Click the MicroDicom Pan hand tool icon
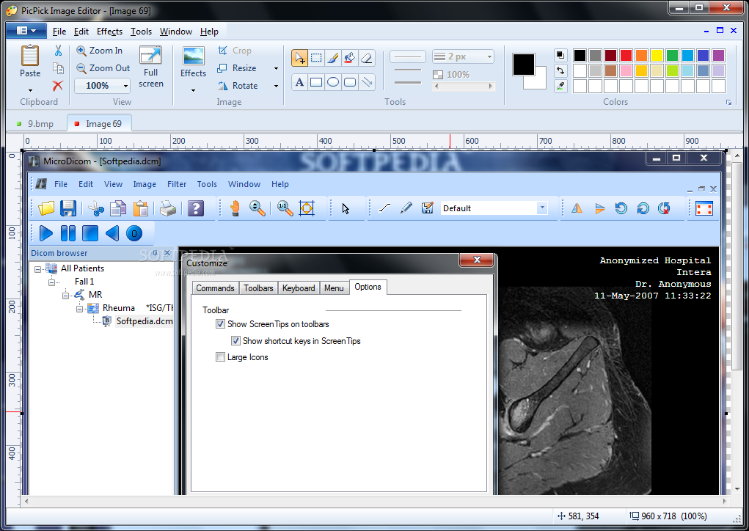 coord(235,208)
